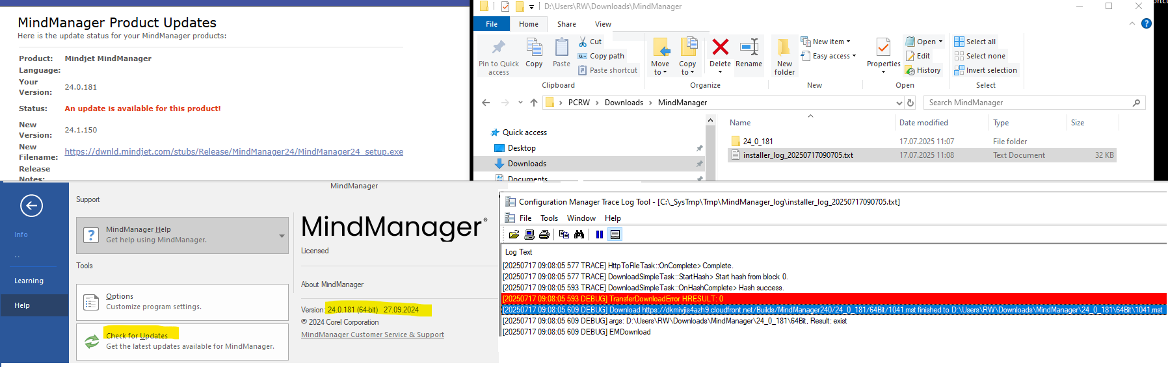This screenshot has width=1168, height=367.
Task: Click the PCRW breadcrumb in the address bar
Action: coord(579,103)
